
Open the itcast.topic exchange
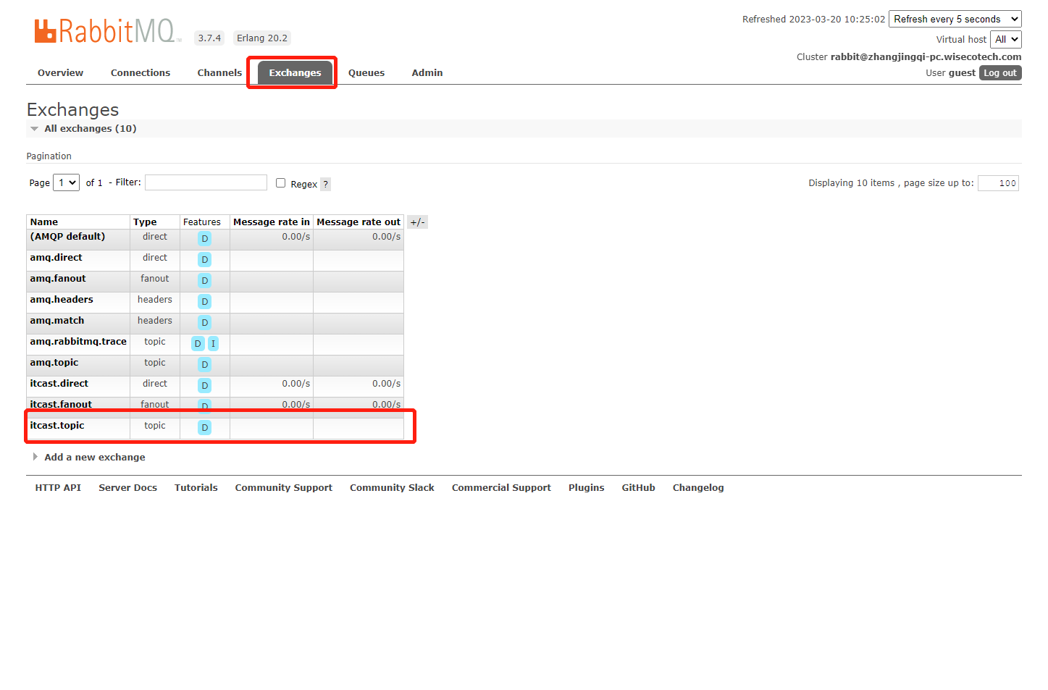(57, 425)
